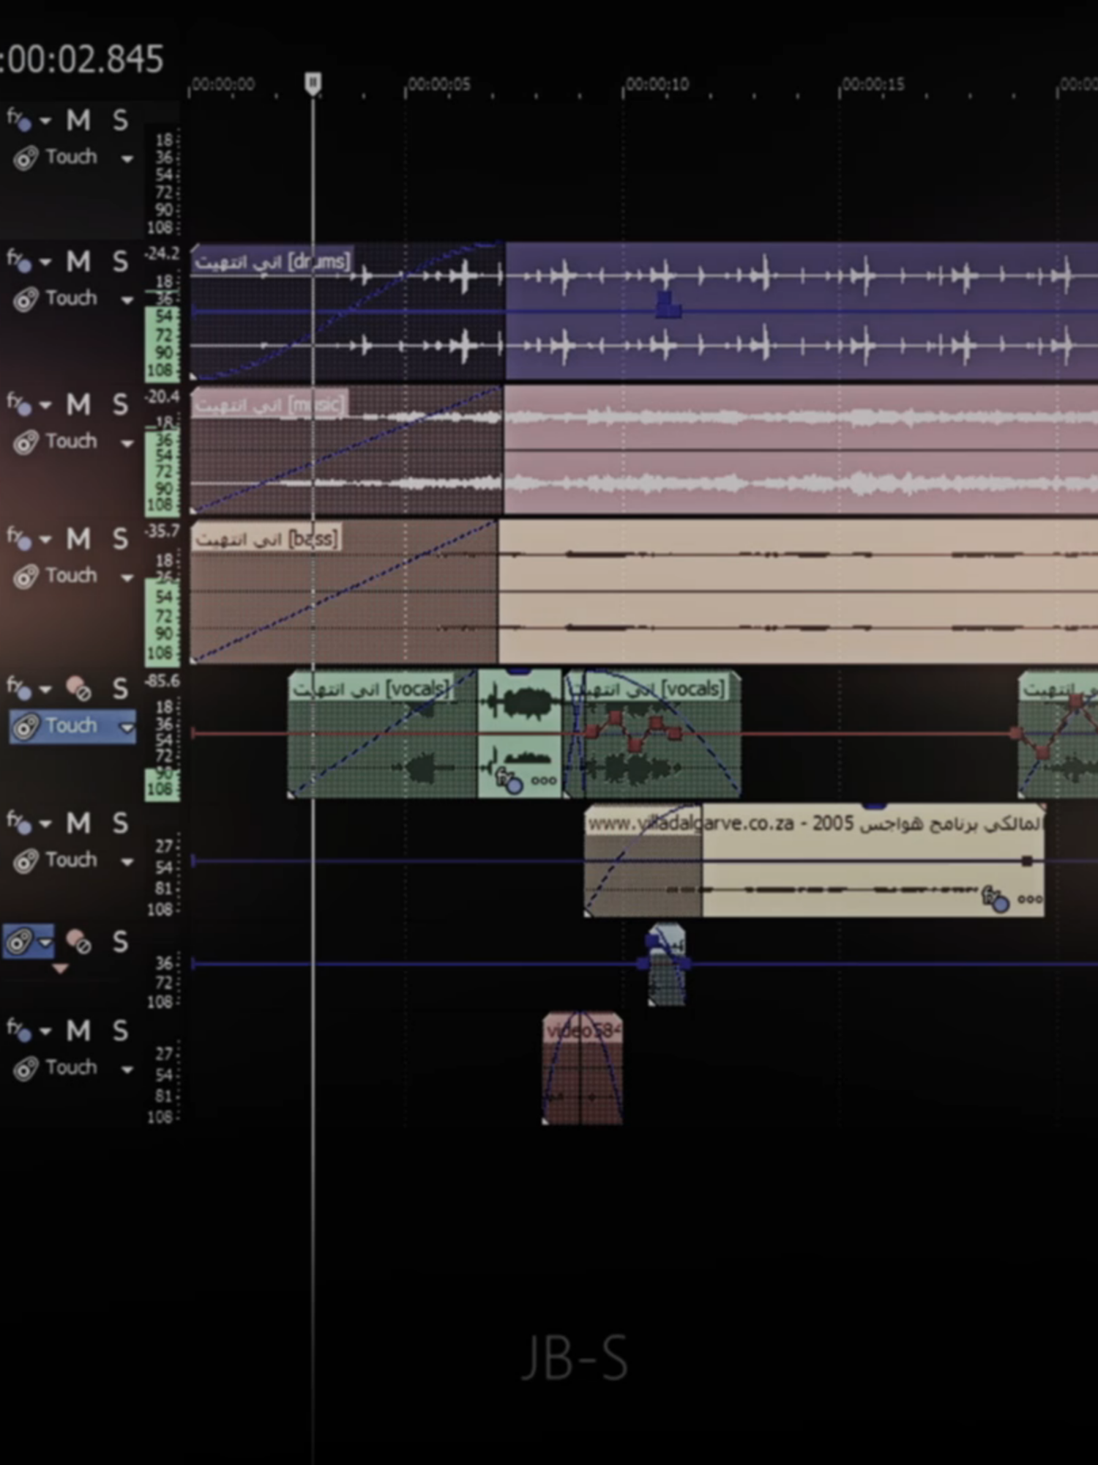
Task: Open automation dropdown on the small collapsed track
Action: [x=45, y=942]
